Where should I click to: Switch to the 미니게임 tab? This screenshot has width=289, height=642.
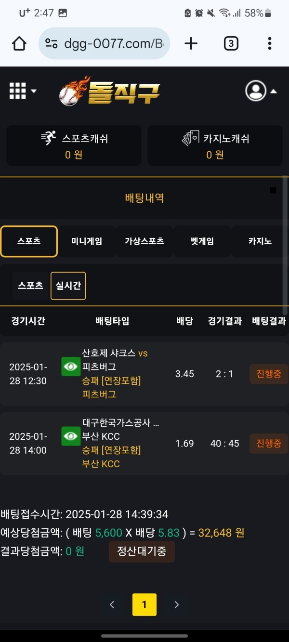[x=87, y=241]
